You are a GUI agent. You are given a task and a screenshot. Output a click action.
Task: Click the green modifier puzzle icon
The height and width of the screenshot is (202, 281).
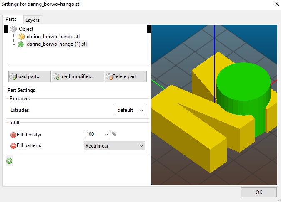21,44
